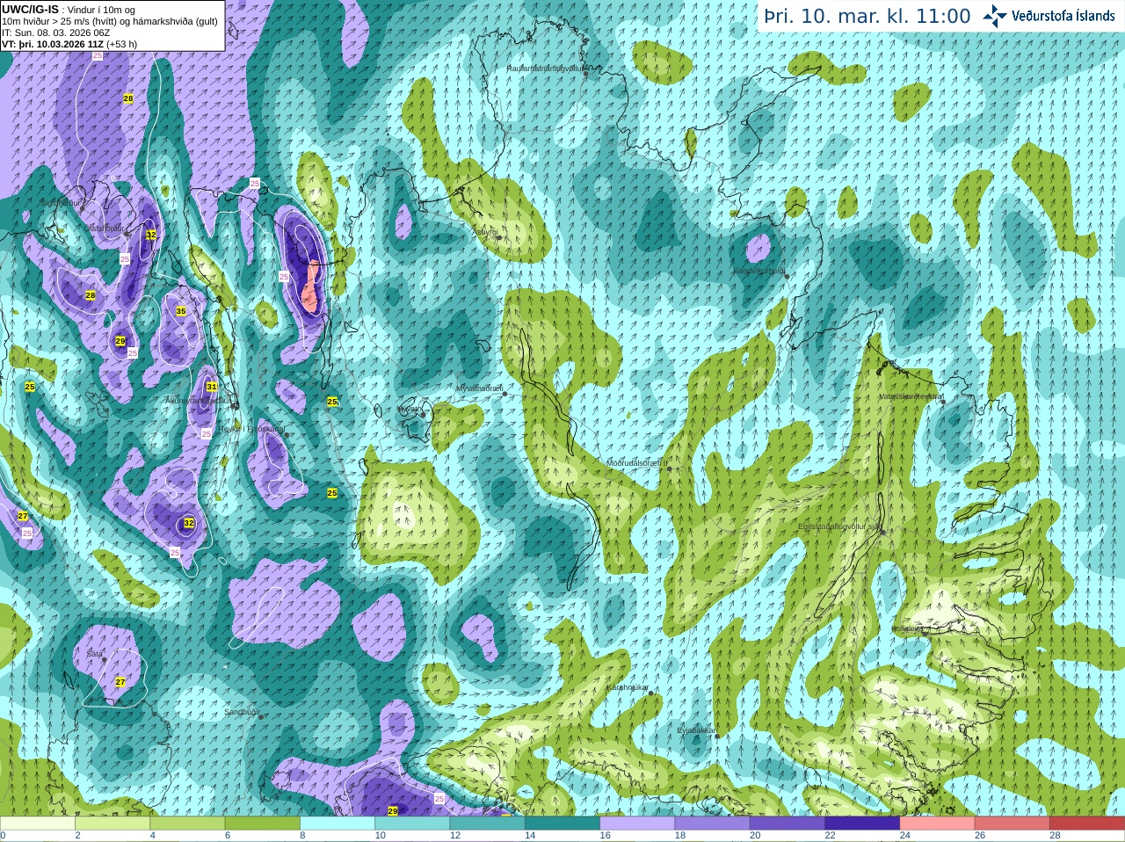Click the Akureyrarflugvöllur station label
Screen dimensions: 1125x842
coord(199,400)
